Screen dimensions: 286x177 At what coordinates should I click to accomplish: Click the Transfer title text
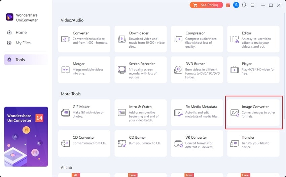point(248,137)
